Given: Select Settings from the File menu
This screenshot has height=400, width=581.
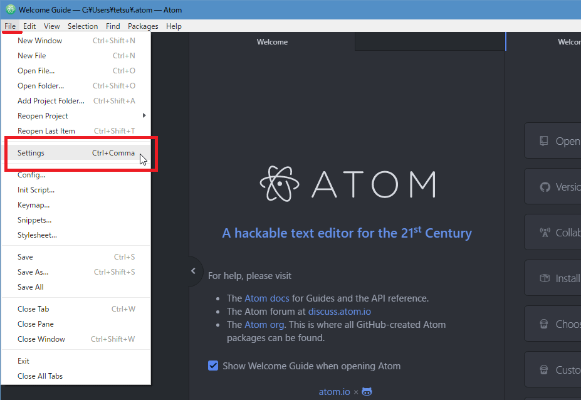Looking at the screenshot, I should 75,153.
